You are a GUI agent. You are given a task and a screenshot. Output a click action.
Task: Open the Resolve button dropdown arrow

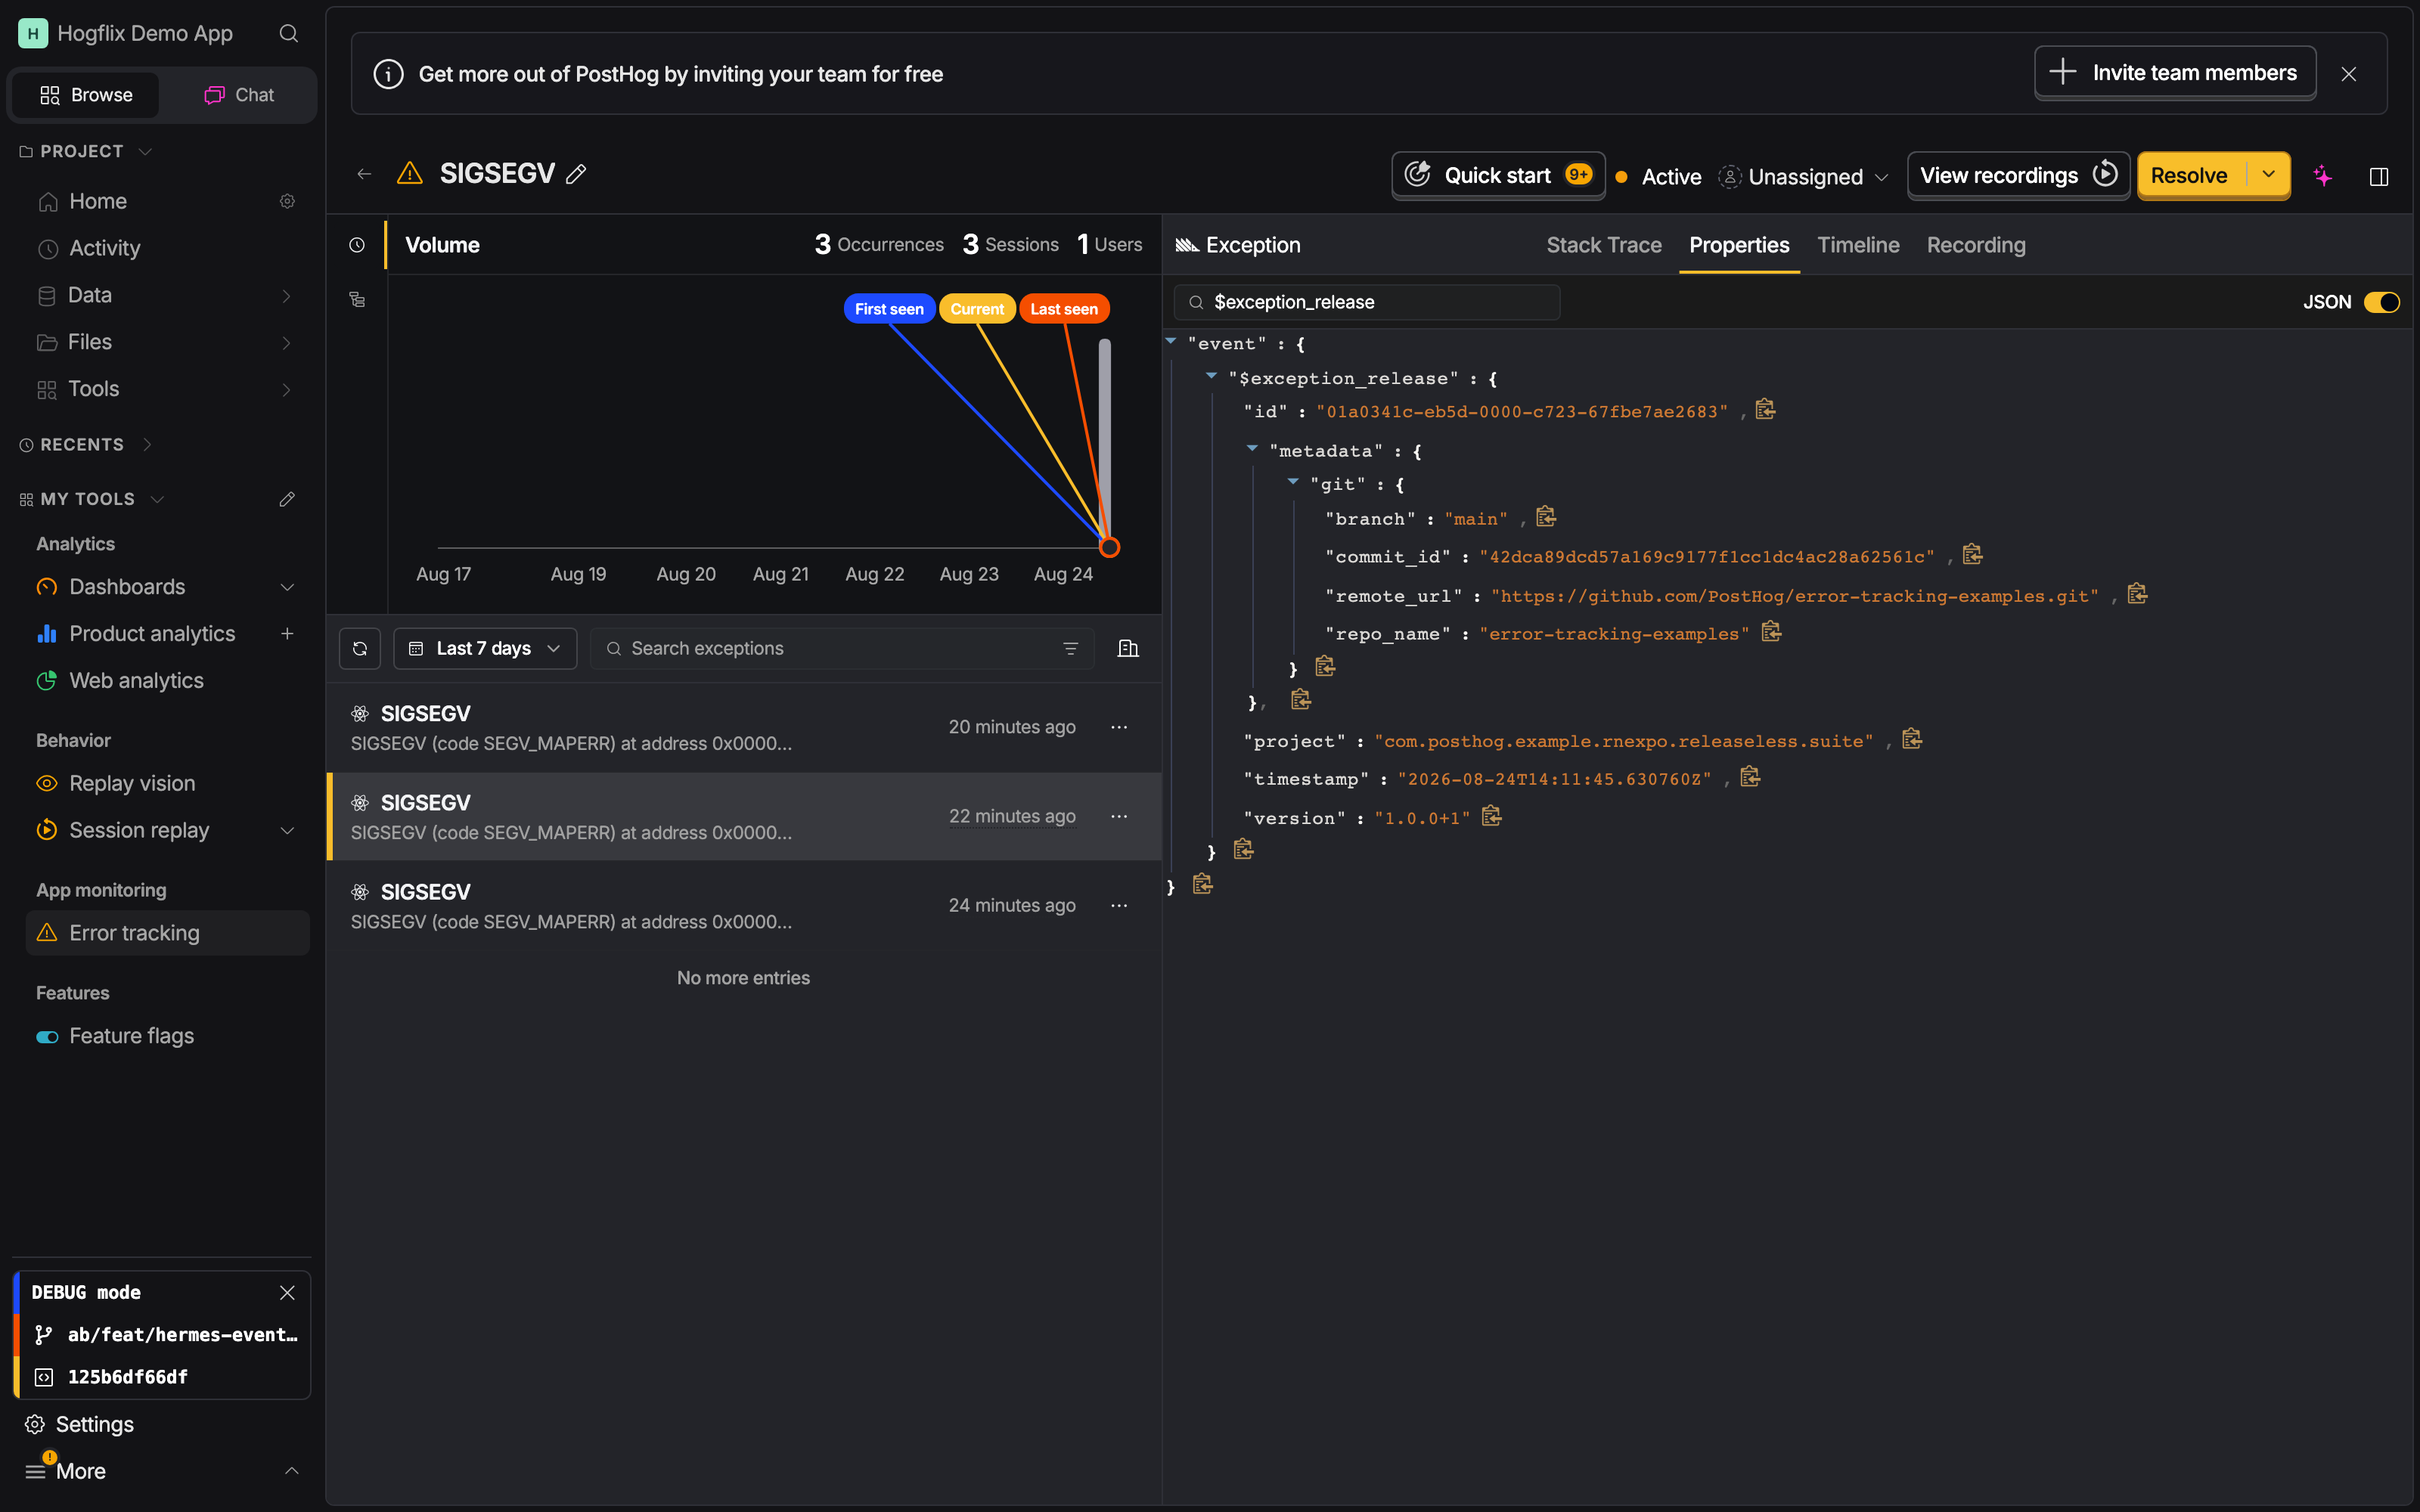click(2269, 175)
